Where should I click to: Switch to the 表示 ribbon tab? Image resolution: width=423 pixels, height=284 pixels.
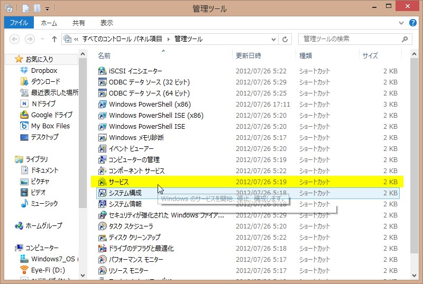(x=107, y=23)
